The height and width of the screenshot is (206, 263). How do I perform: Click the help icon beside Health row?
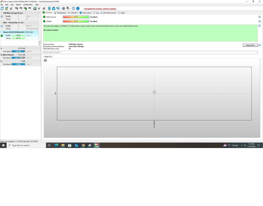tap(259, 21)
